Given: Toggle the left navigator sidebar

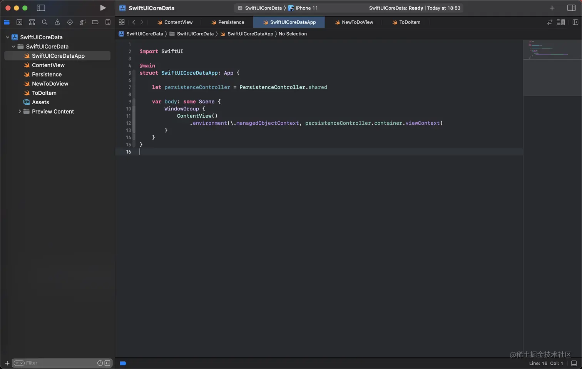Looking at the screenshot, I should 41,8.
